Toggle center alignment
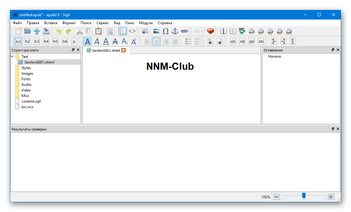Screen dimensions: 351x212 coord(156,42)
